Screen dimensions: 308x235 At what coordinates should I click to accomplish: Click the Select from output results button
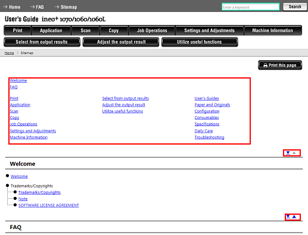pos(42,42)
